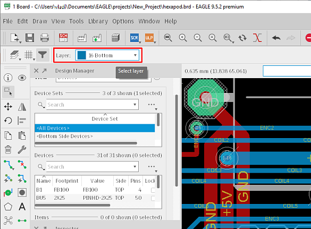The height and width of the screenshot is (229, 311).
Task: Click Zoom to fit magnifier icon
Action: 168,38
